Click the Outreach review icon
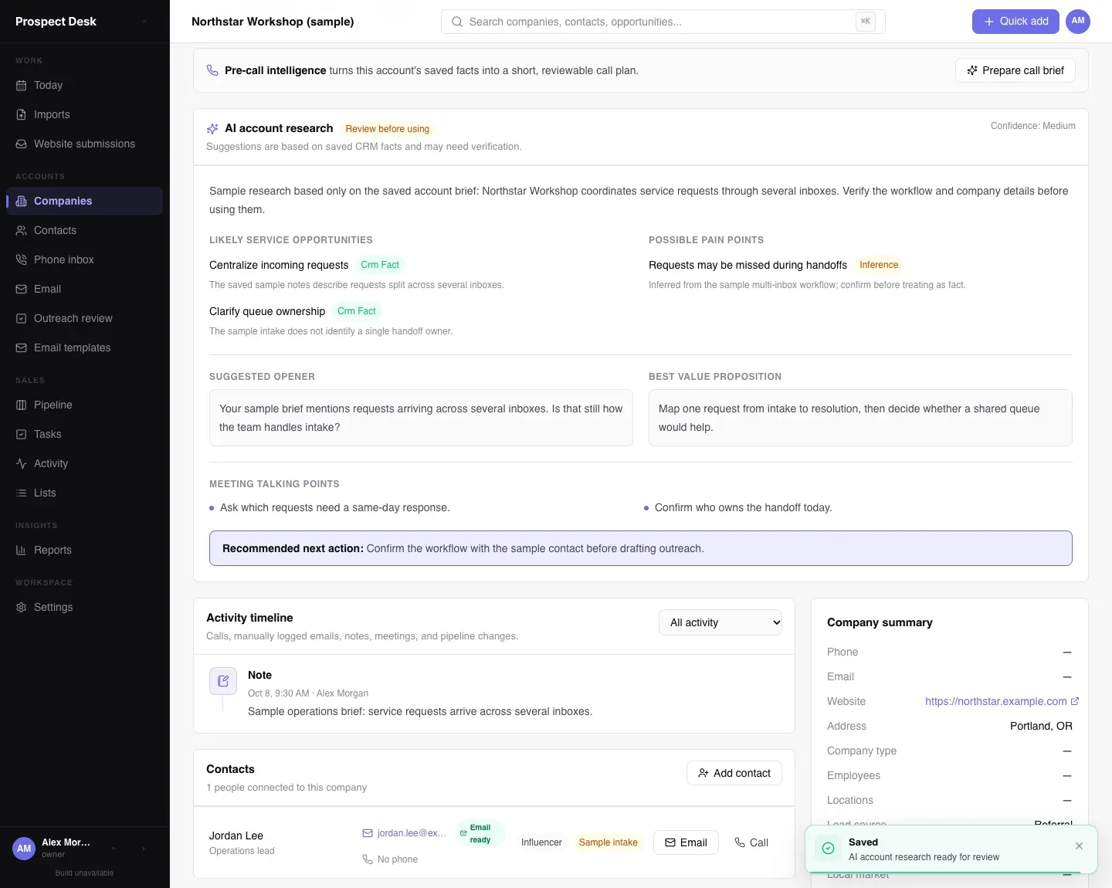 (22, 318)
